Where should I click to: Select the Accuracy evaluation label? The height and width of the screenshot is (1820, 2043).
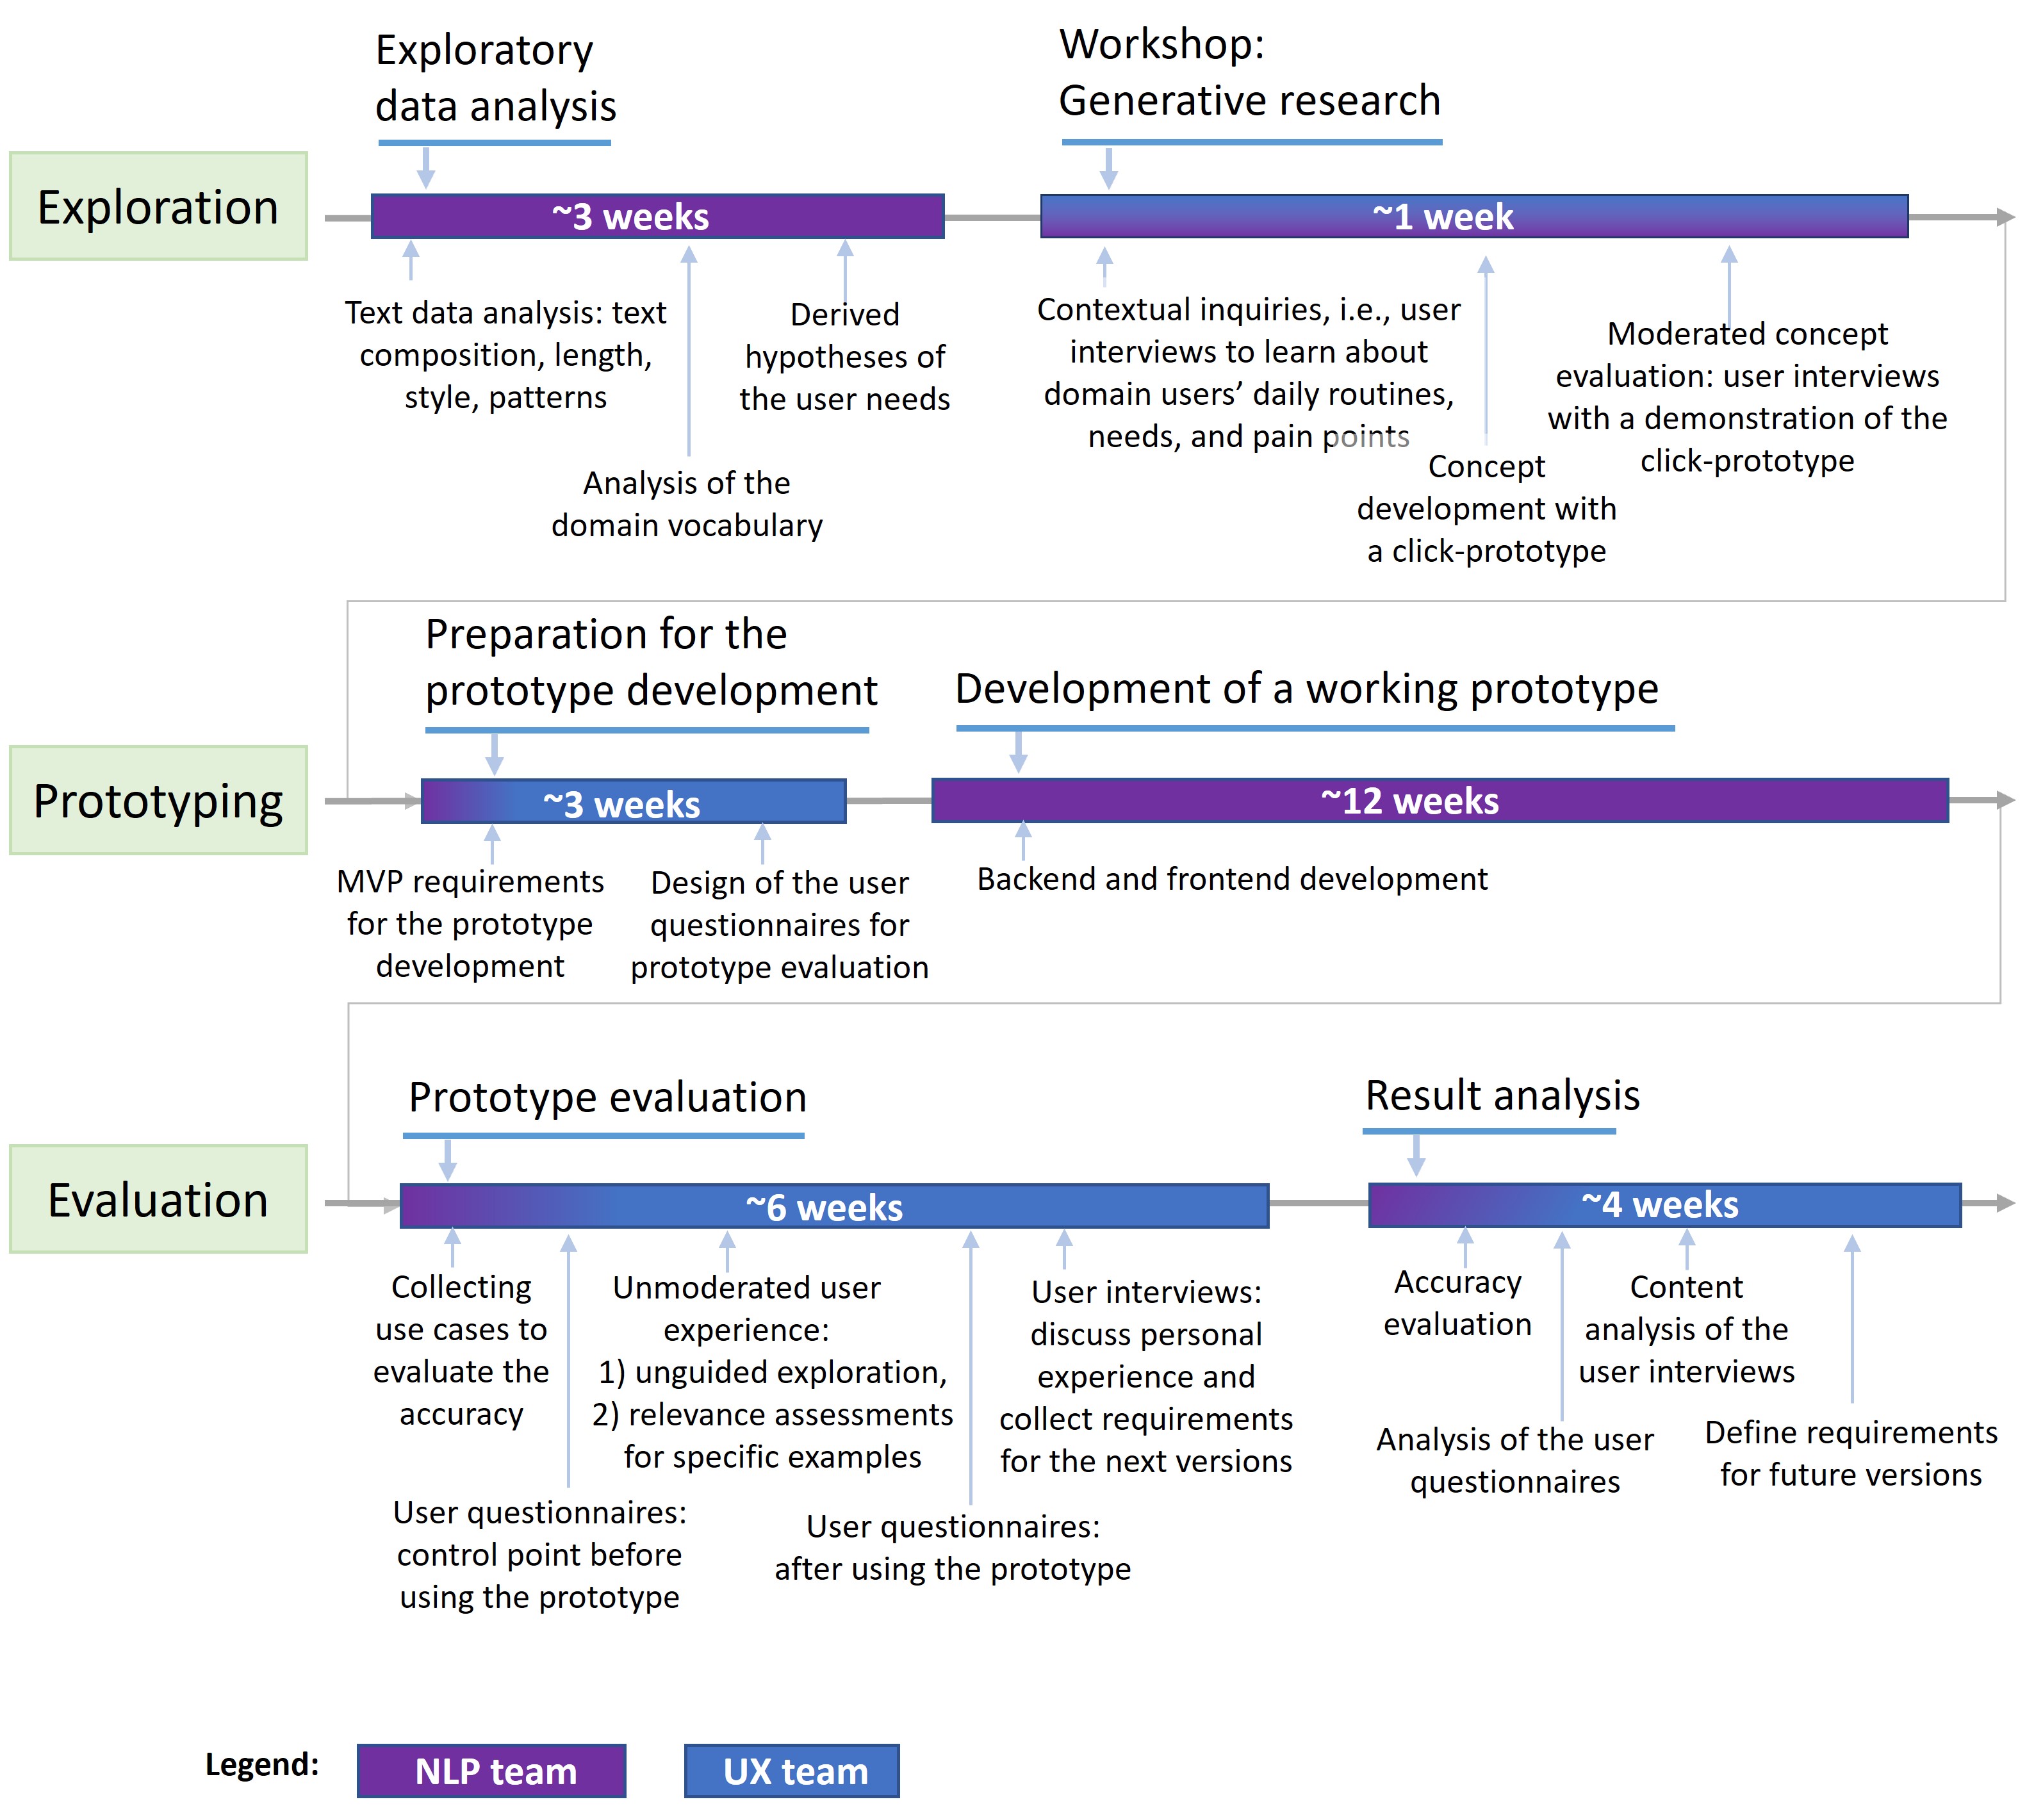pyautogui.click(x=1457, y=1303)
